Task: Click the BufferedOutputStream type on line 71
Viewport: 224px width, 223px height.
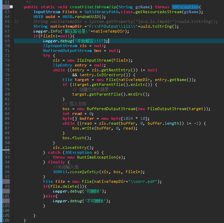Action: click(x=67, y=51)
